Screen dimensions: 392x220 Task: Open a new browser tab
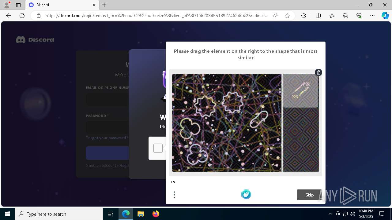click(104, 5)
